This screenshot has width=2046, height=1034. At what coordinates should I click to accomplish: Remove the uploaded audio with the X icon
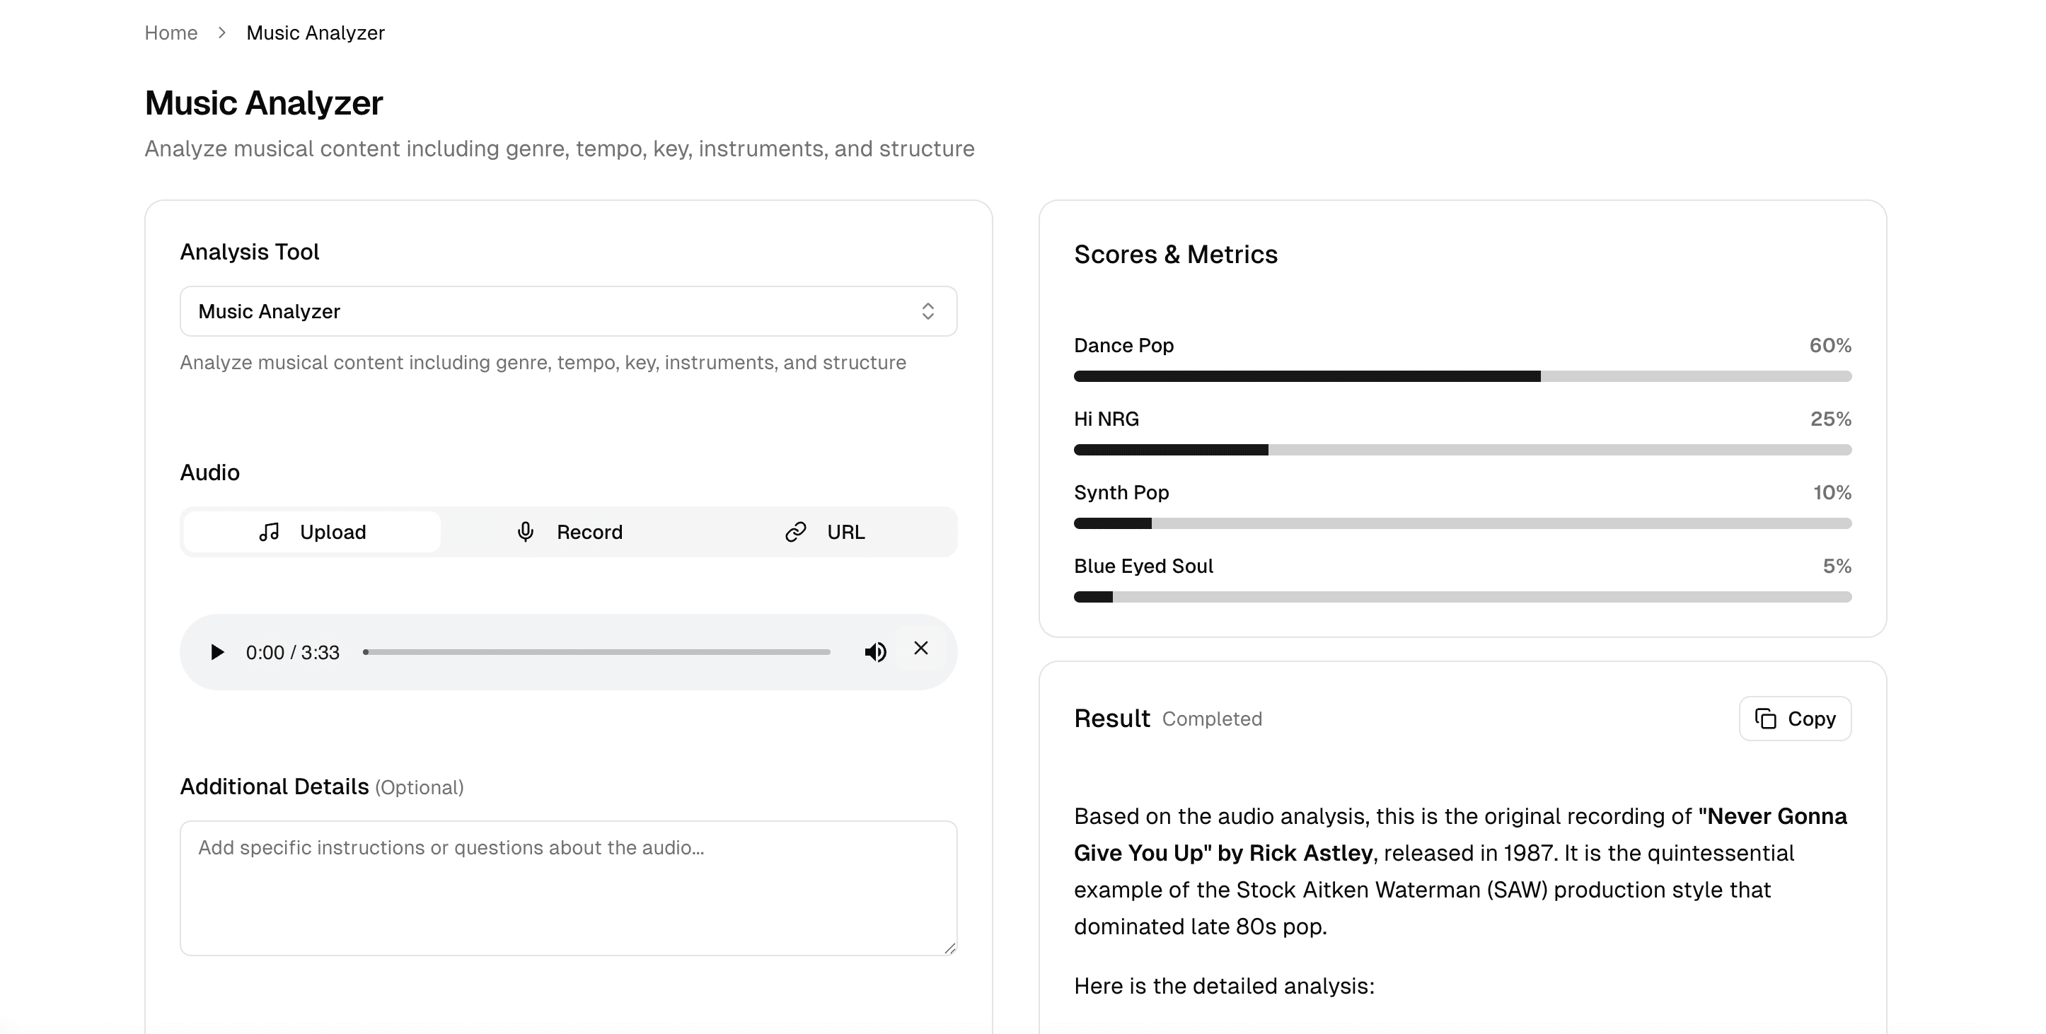click(x=921, y=649)
